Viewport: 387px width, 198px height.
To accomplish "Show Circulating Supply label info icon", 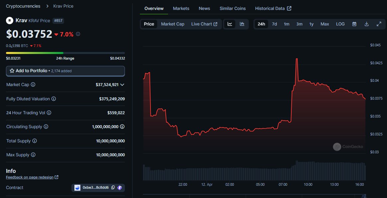I will tap(46, 127).
